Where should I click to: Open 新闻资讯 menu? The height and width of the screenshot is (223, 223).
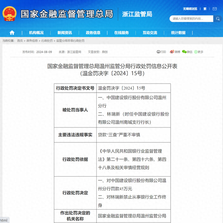point(65,33)
